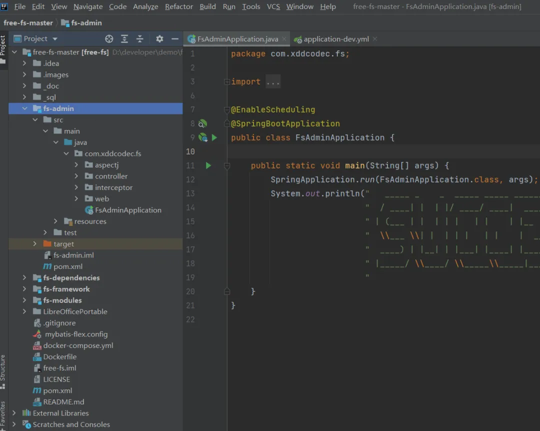Toggle the Structure tool window

[3, 370]
